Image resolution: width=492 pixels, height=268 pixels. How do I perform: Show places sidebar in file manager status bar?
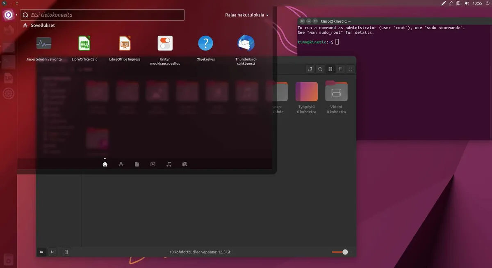pyautogui.click(x=41, y=252)
